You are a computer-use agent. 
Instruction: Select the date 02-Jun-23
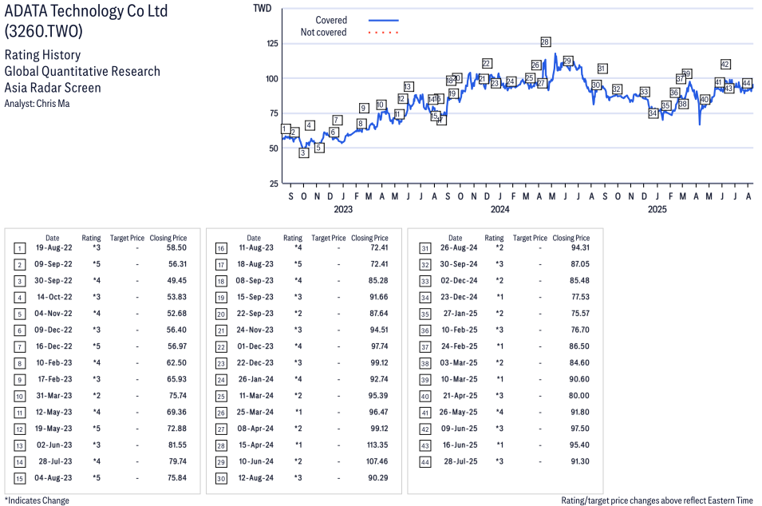tap(54, 445)
